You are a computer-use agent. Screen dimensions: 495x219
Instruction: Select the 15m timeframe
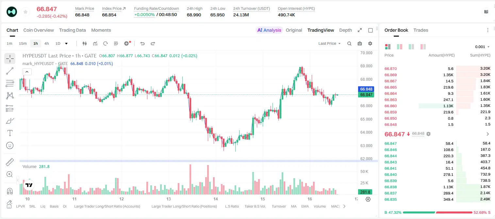[x=23, y=43]
